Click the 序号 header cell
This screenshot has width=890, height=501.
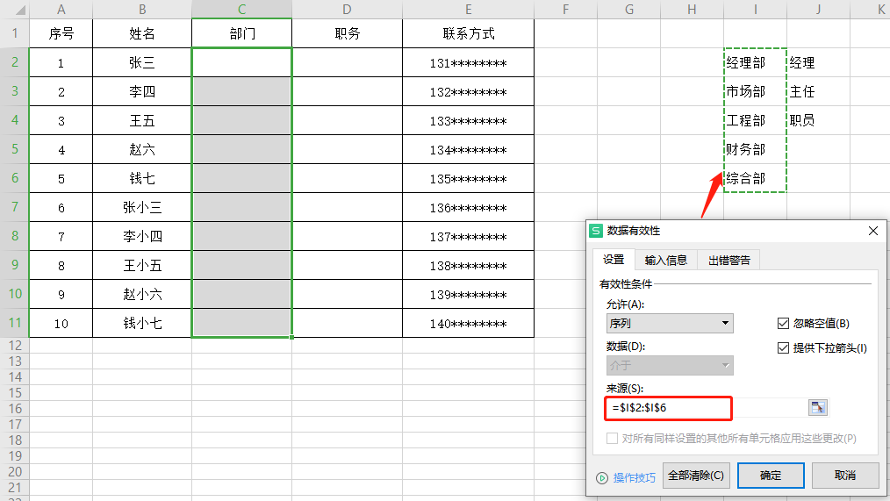61,33
